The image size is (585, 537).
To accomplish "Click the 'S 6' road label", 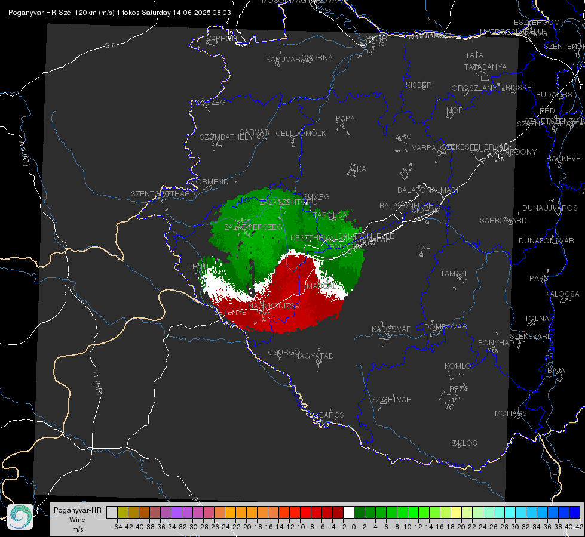I will click(x=110, y=45).
